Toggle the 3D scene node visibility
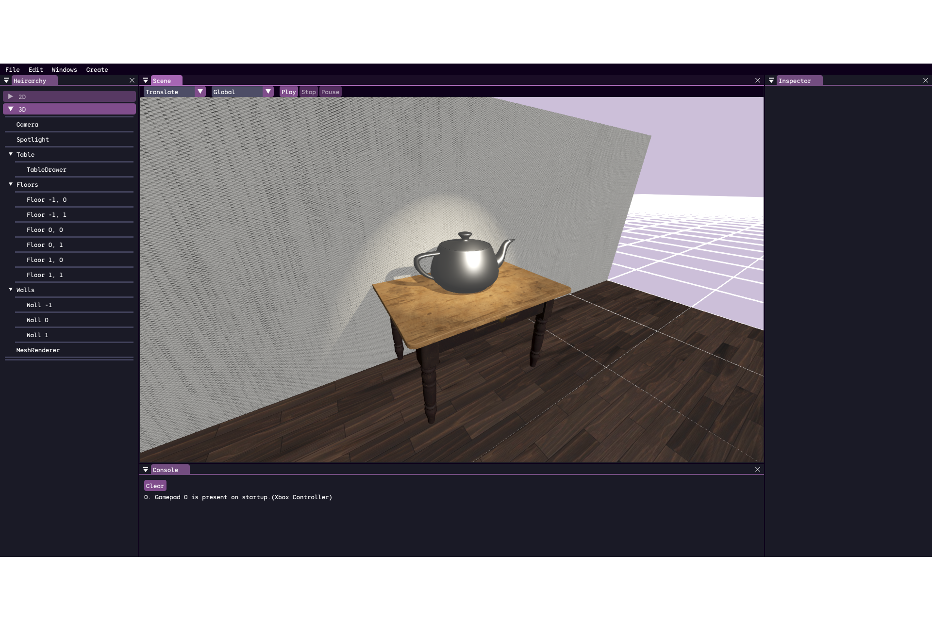The image size is (932, 621). [10, 109]
